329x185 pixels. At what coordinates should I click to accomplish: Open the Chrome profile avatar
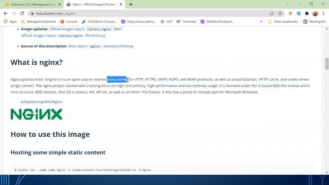point(315,13)
